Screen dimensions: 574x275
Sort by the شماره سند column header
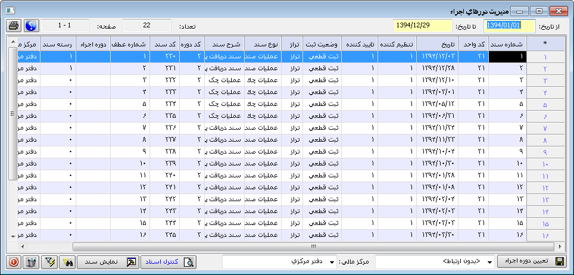(508, 43)
